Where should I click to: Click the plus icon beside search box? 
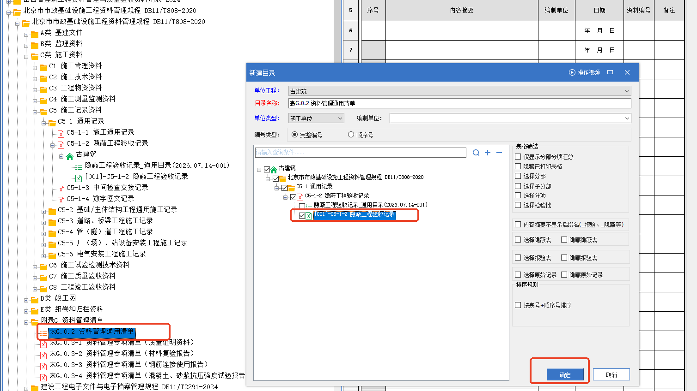click(488, 153)
